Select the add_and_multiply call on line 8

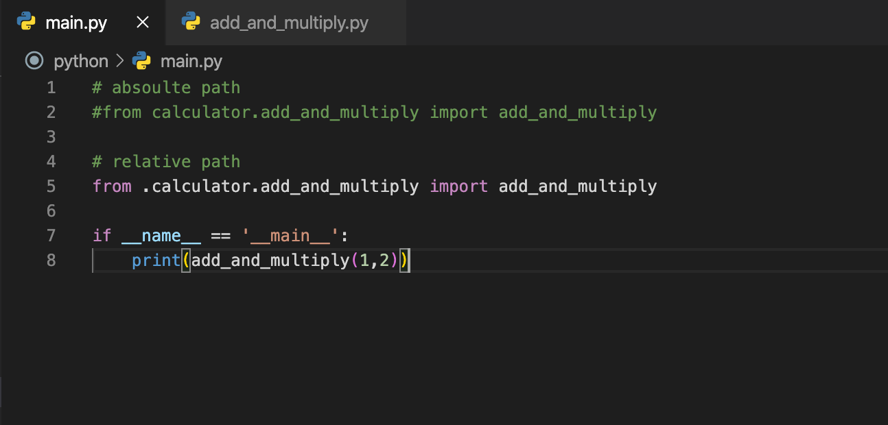[271, 260]
